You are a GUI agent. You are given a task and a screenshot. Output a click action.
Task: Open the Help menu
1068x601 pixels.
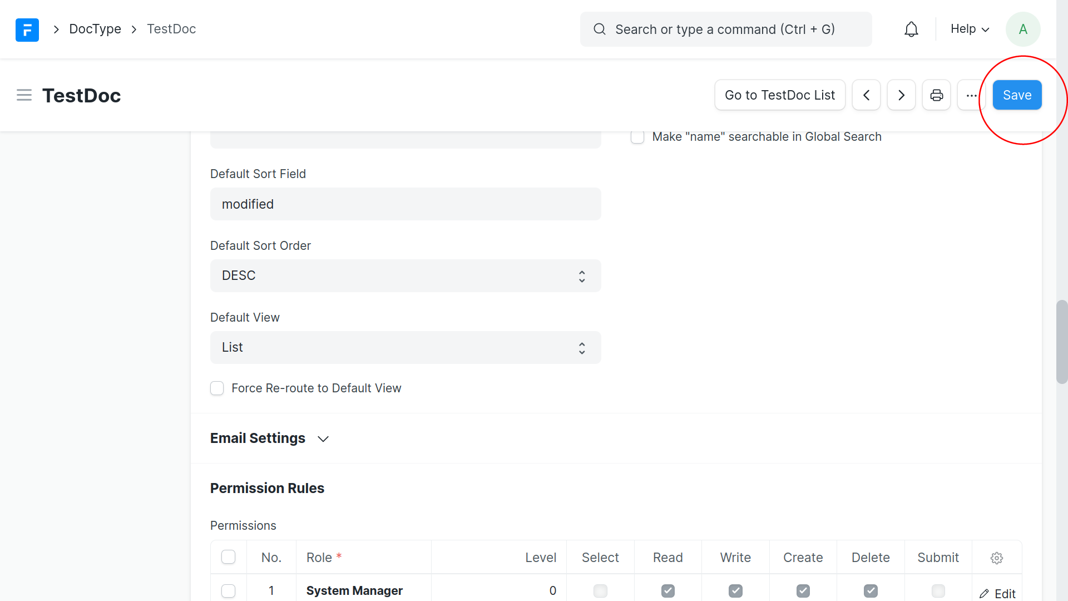(970, 29)
